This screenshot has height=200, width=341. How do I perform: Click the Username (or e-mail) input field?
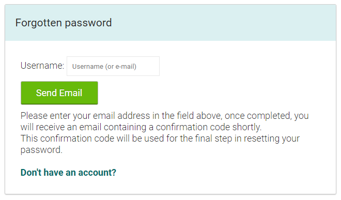[113, 66]
